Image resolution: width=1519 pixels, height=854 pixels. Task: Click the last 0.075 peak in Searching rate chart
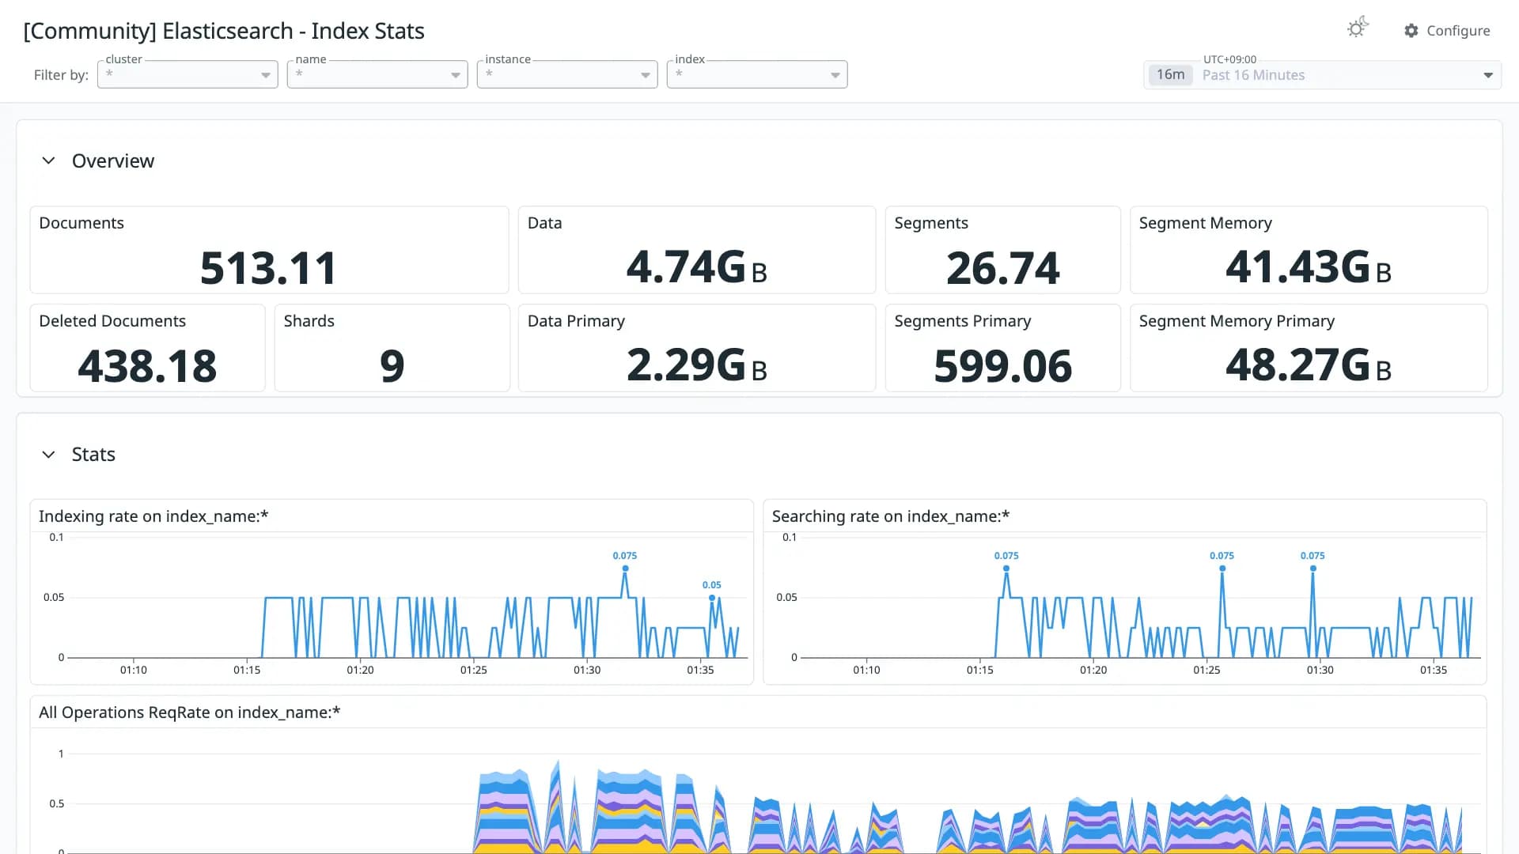pyautogui.click(x=1313, y=568)
